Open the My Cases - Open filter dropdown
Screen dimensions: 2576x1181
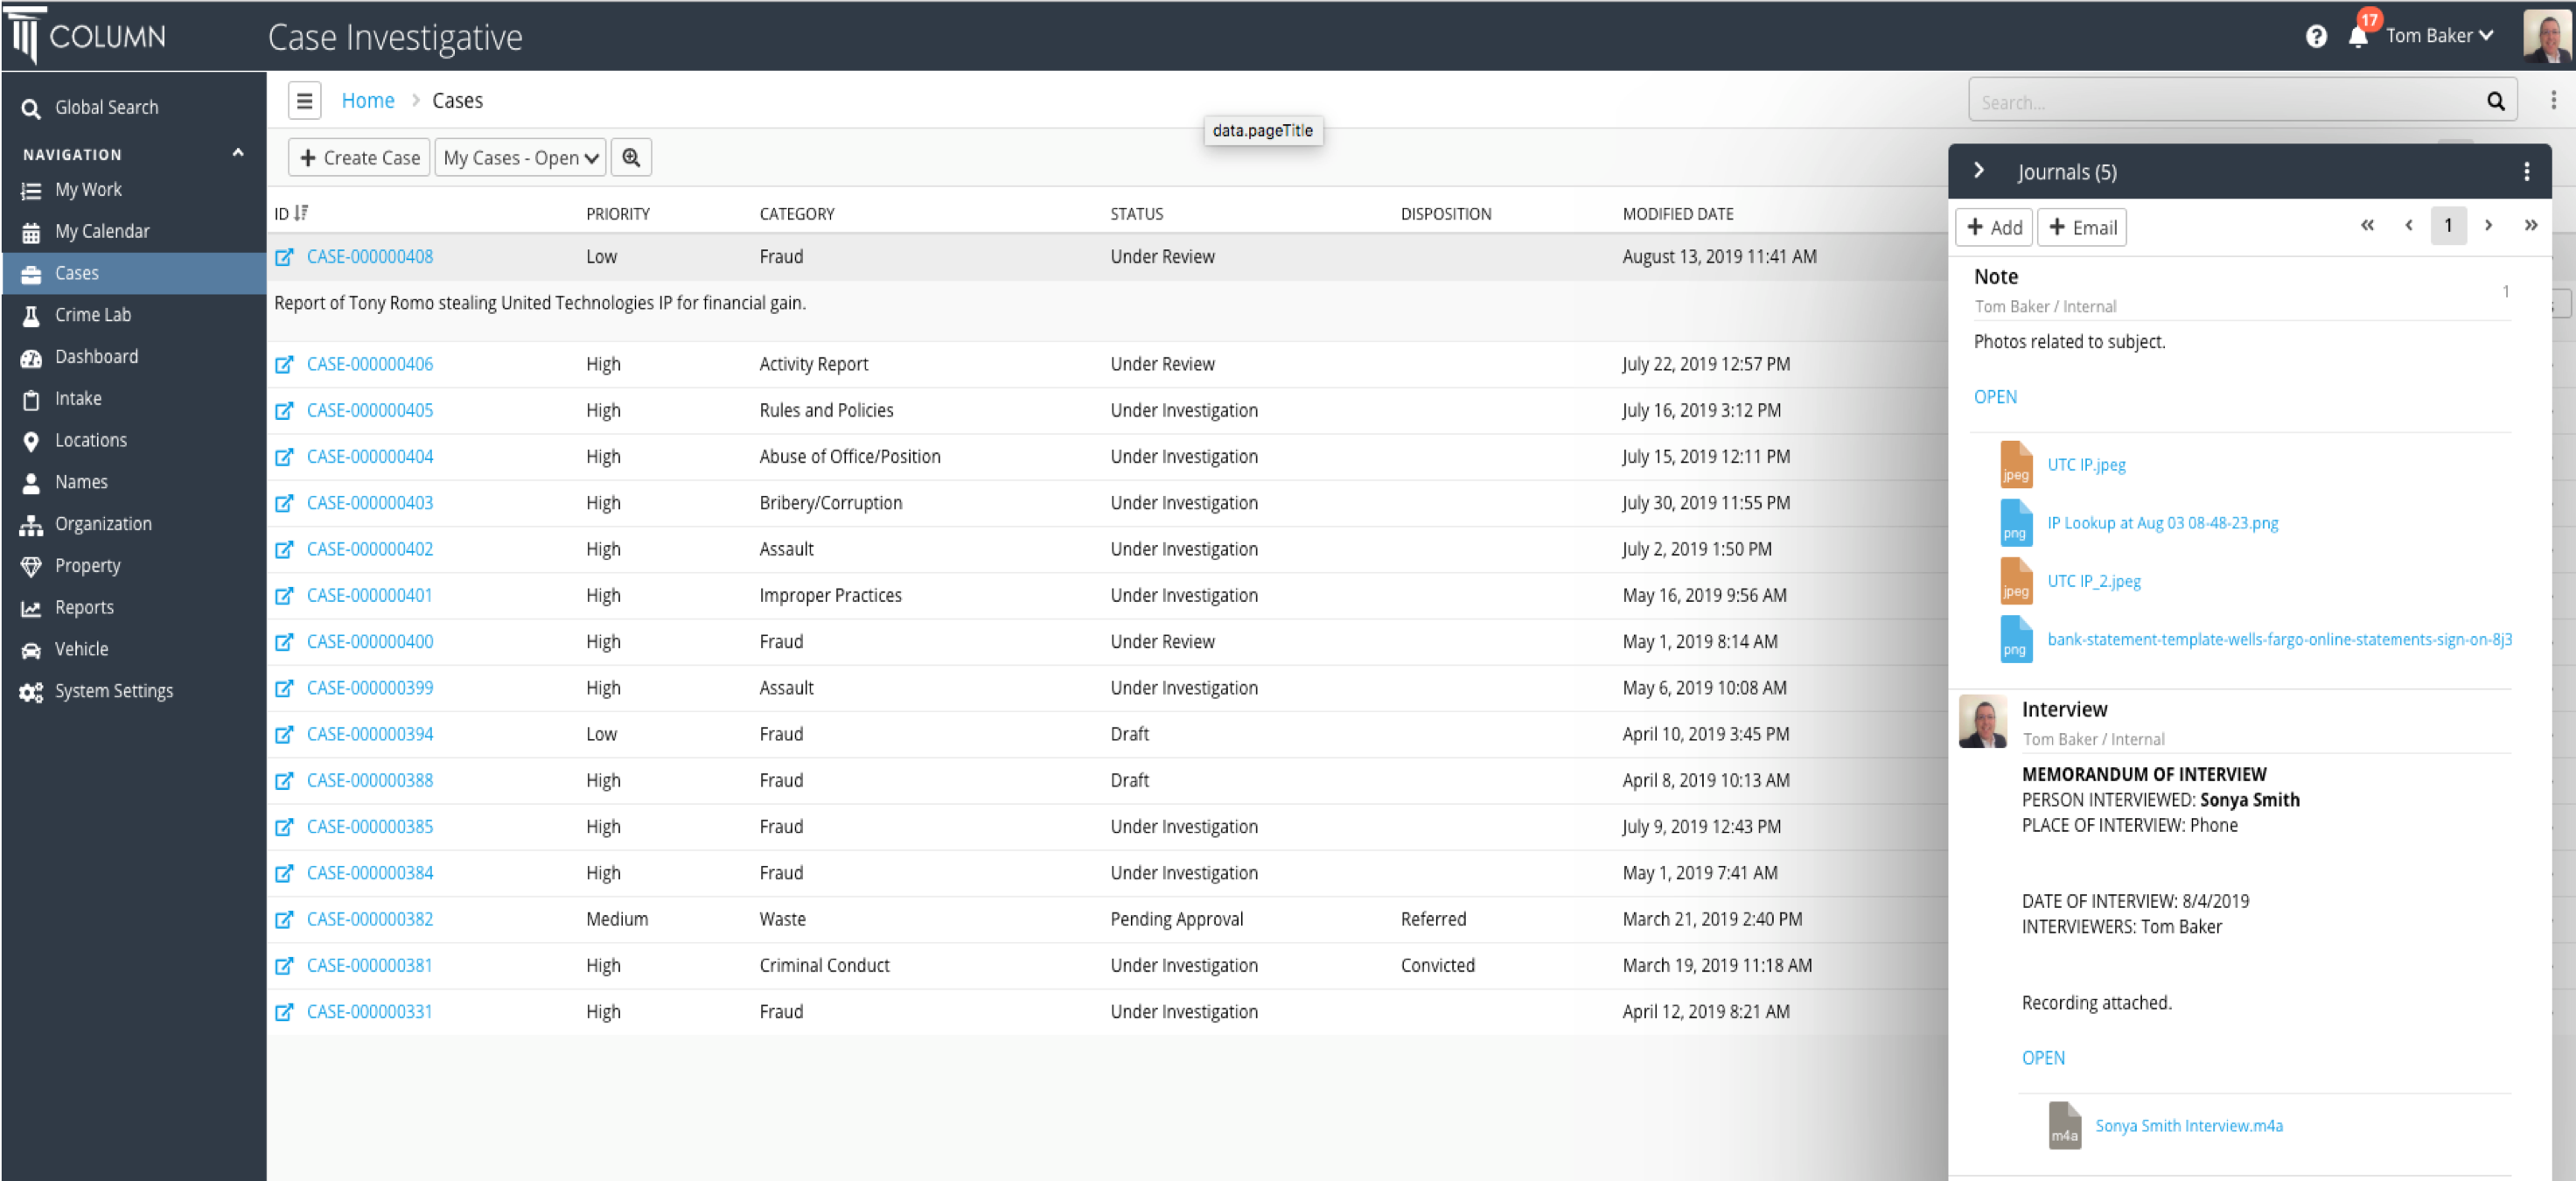coord(519,157)
